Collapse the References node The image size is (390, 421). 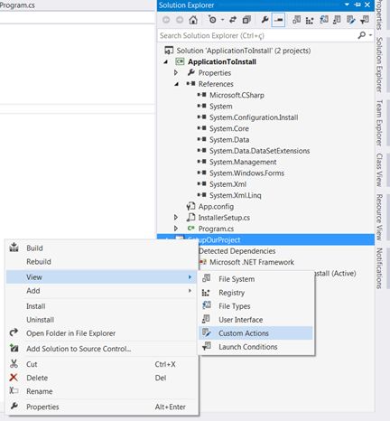[177, 84]
